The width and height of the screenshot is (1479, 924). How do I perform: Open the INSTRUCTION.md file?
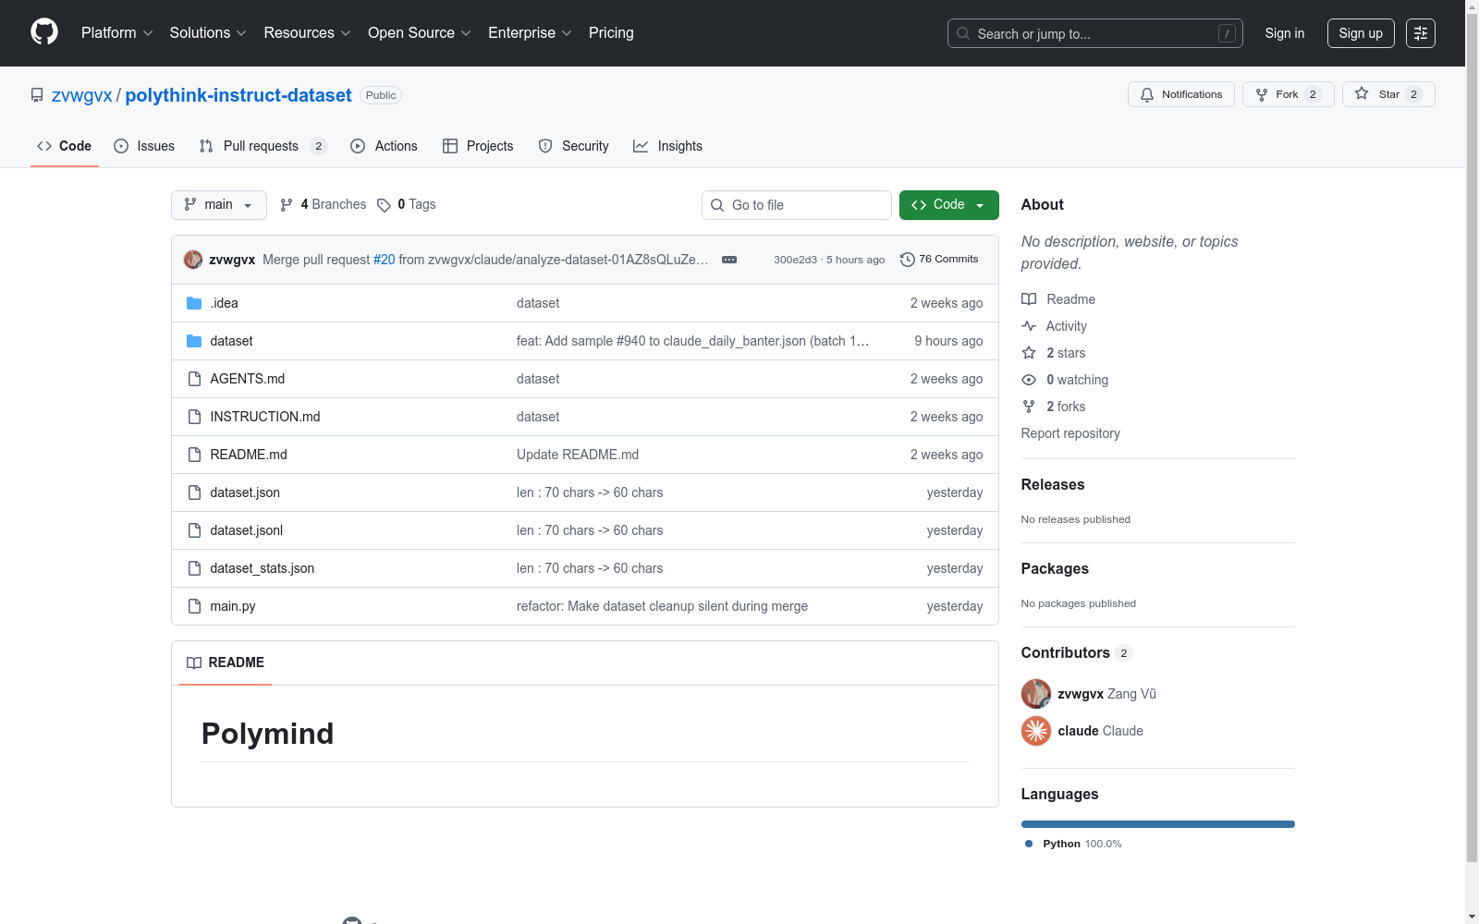[x=265, y=417]
